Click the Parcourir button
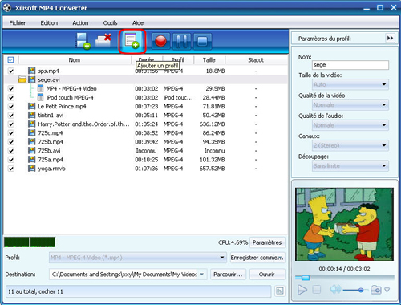Viewport: 401px width, 305px height. coord(228,274)
